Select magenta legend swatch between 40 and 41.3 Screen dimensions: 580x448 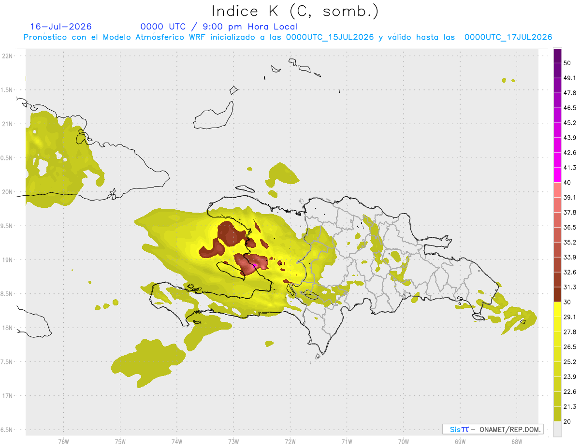pyautogui.click(x=558, y=175)
